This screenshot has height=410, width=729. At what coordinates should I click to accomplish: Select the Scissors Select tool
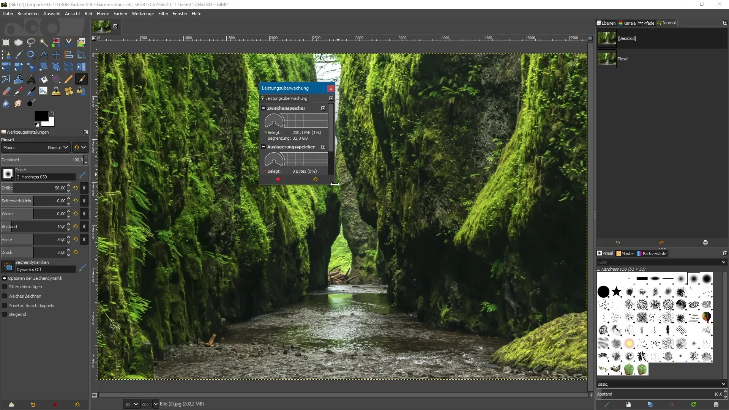click(69, 43)
